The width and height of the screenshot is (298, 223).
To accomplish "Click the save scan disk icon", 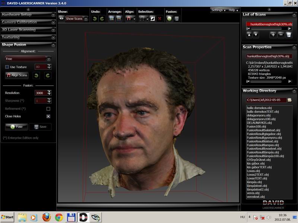I will tap(289, 35).
